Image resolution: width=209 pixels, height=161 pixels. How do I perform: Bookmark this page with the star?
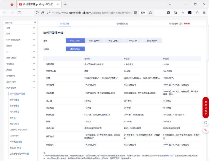coord(151,13)
